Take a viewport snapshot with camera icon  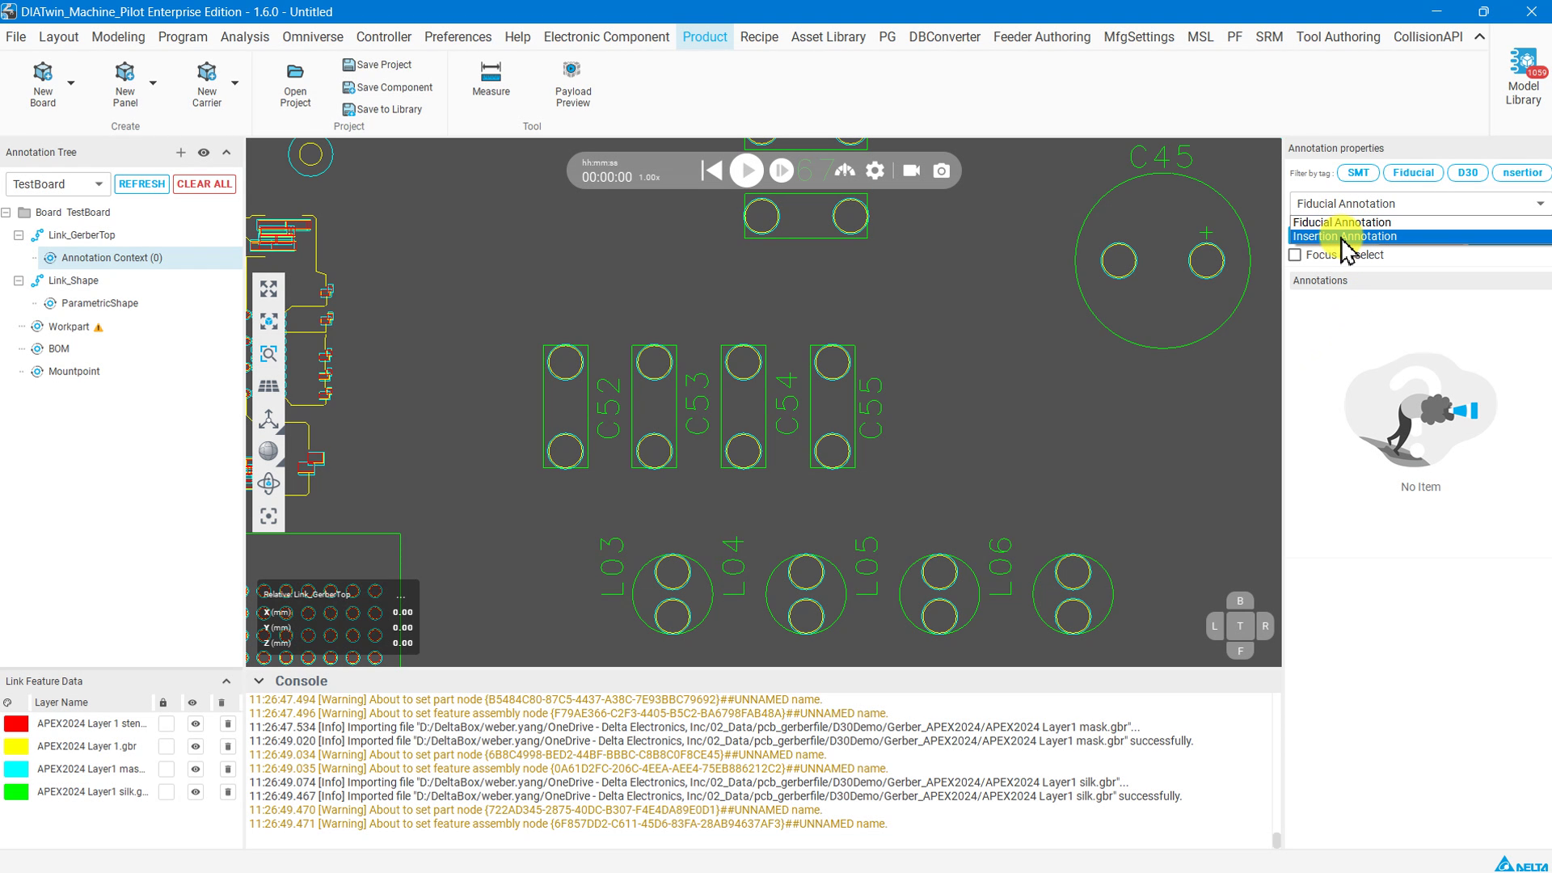942,171
